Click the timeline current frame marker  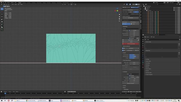5,93
